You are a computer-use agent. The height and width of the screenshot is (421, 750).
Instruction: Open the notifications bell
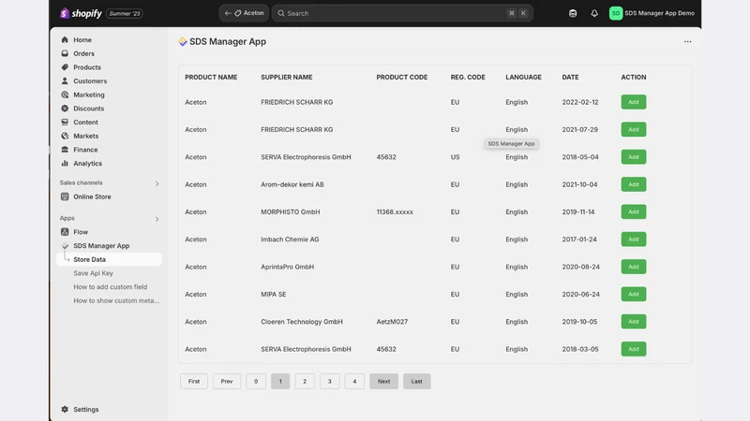pyautogui.click(x=594, y=13)
